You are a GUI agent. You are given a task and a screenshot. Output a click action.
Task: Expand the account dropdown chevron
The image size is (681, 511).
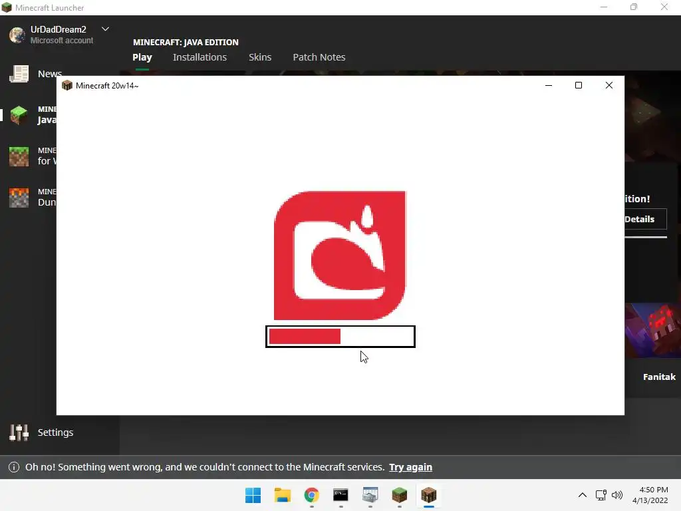point(105,29)
